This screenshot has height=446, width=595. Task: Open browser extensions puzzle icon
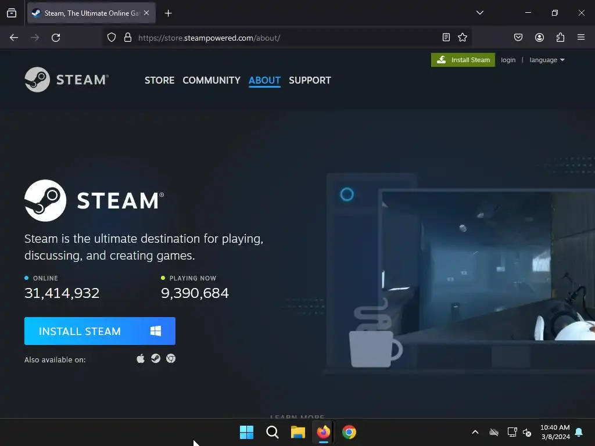click(560, 37)
